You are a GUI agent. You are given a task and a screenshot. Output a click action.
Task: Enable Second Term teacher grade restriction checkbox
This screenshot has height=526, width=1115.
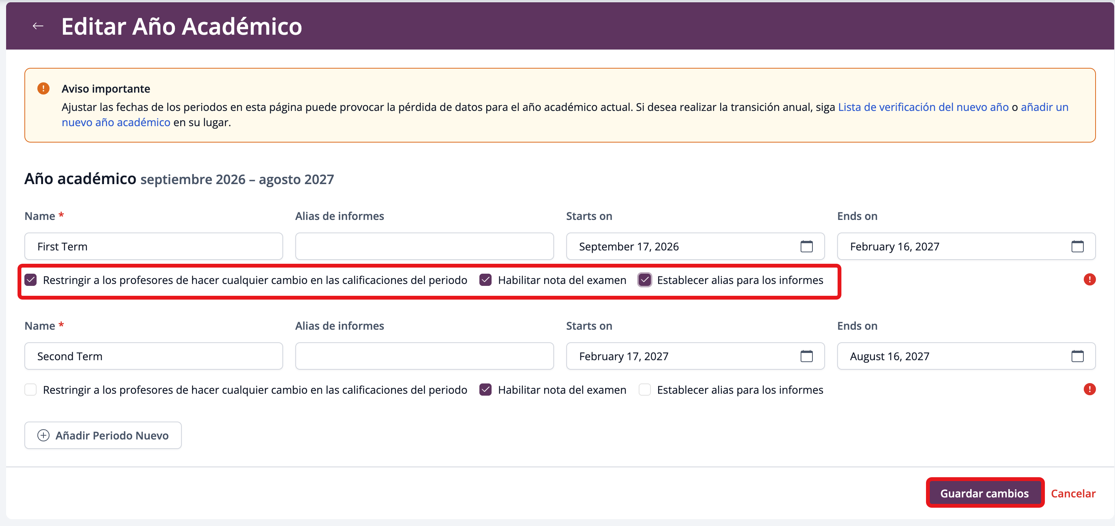pos(31,390)
